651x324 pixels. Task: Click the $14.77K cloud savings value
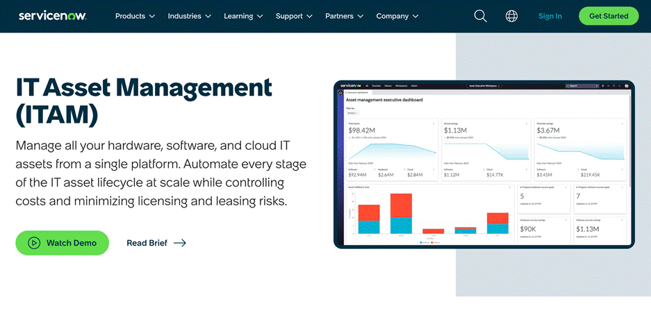pos(496,175)
